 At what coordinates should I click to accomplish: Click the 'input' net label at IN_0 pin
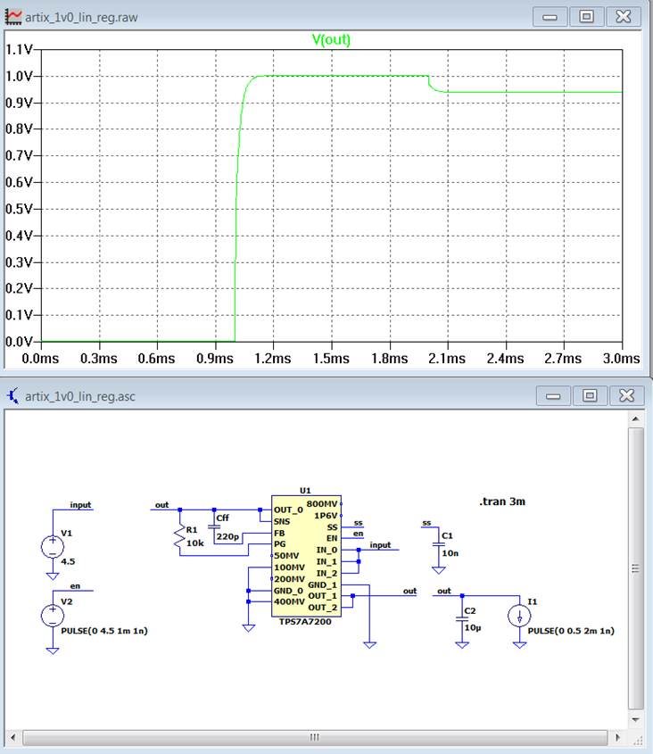pyautogui.click(x=380, y=545)
